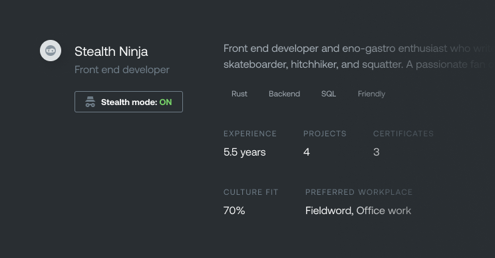The image size is (495, 258).
Task: Click the CERTIFICATES label
Action: (x=403, y=134)
